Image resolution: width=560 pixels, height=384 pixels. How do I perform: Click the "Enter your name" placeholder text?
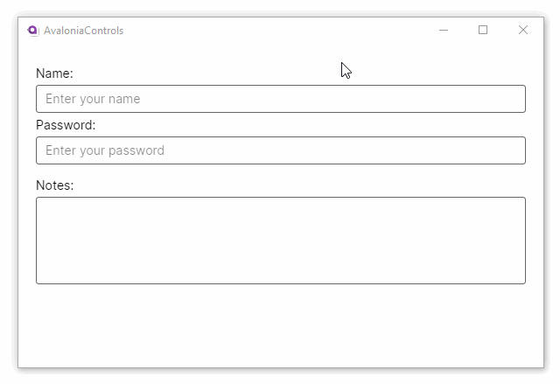(x=93, y=99)
